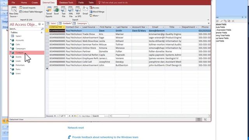The height and width of the screenshot is (140, 249).
Task: Open the Department column filter dropdown
Action: tap(196, 27)
